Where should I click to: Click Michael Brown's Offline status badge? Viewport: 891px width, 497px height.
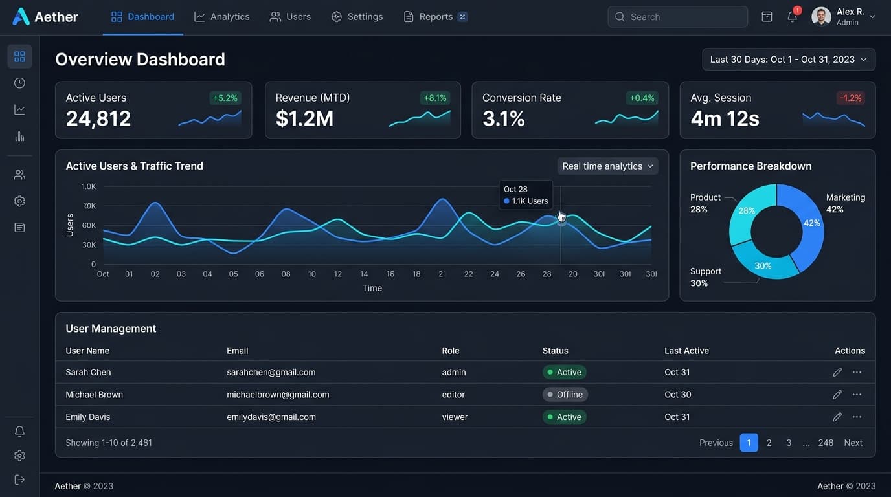[565, 395]
